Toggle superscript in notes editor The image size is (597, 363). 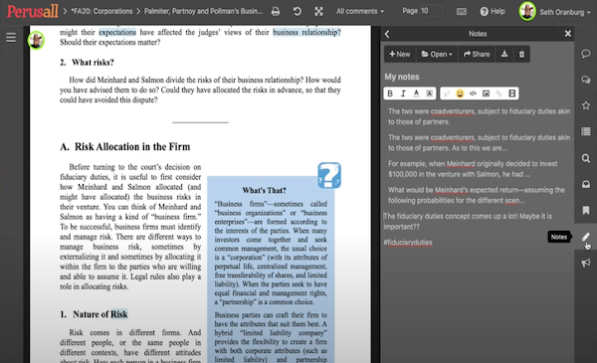point(447,93)
